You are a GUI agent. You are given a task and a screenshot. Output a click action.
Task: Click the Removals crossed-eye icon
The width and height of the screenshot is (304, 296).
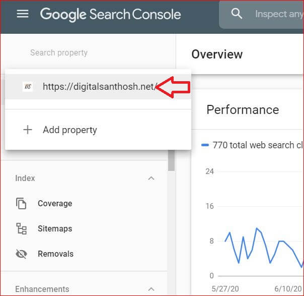(x=21, y=254)
